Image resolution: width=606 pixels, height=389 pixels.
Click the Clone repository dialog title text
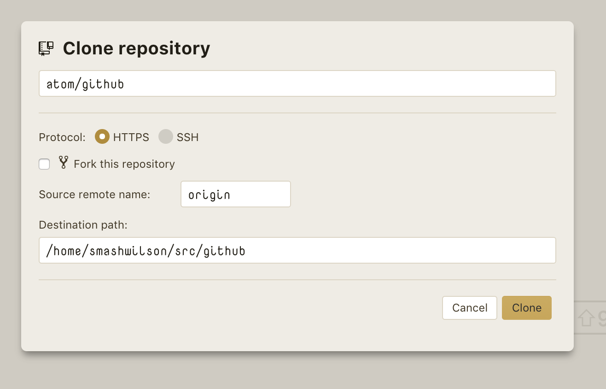tap(136, 48)
